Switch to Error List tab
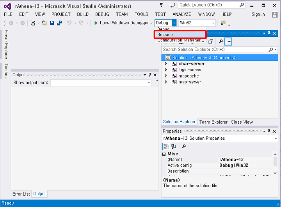Screen dimensions: 281x207 21,194
